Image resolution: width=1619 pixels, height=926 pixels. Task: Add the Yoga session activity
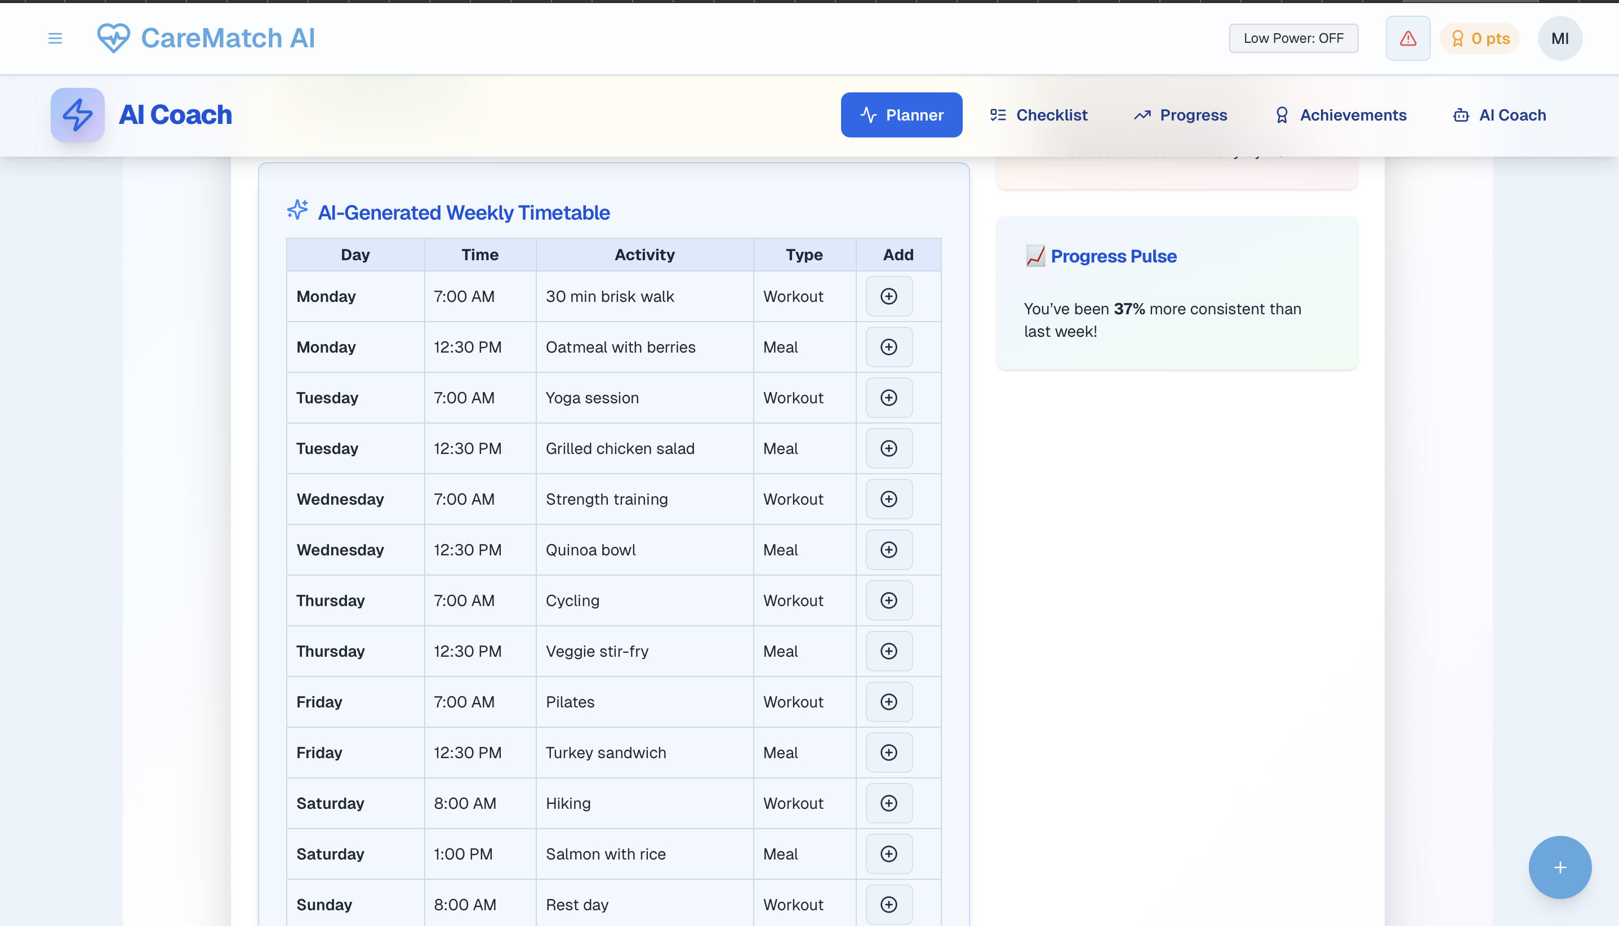888,398
